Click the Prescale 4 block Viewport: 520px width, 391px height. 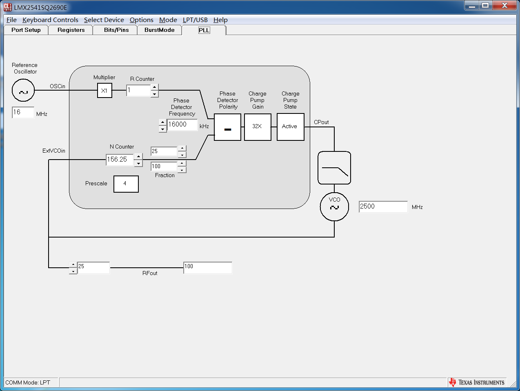pos(126,184)
